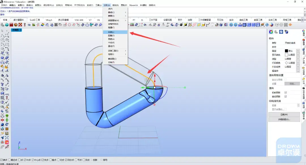Screen dimensions: 306x165
Task: Select the arrow pointer selection tool
Action: [2, 31]
